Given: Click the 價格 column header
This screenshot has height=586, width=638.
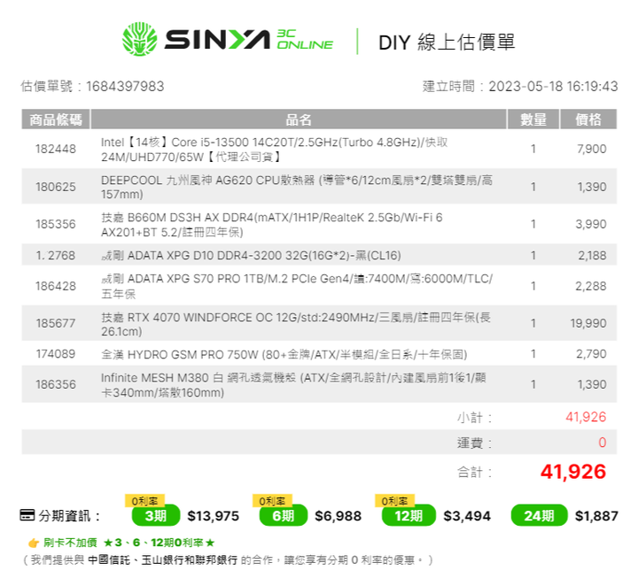Looking at the screenshot, I should click(588, 120).
